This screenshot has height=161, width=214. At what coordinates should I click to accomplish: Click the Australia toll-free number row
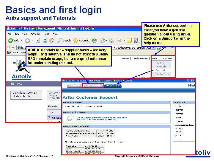click(85, 146)
